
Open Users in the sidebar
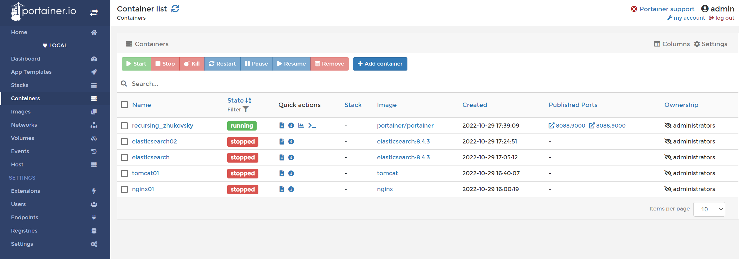tap(55, 204)
